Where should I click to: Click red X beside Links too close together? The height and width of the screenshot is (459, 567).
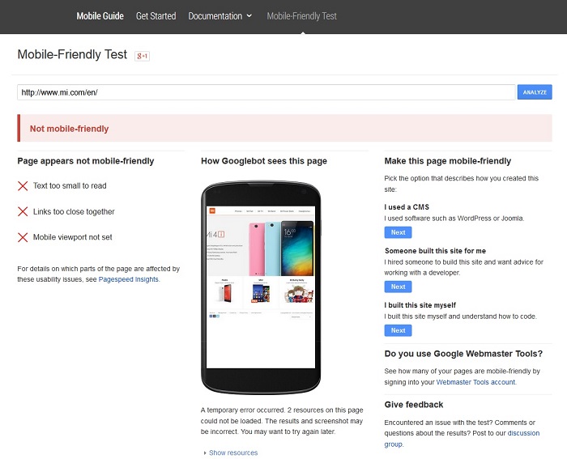pyautogui.click(x=23, y=212)
